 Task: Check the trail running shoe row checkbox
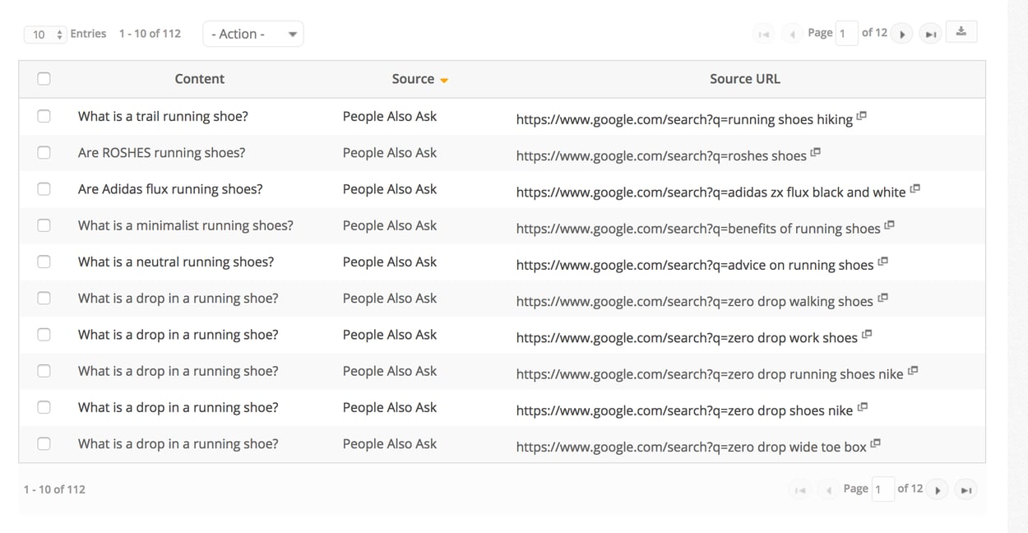tap(44, 116)
